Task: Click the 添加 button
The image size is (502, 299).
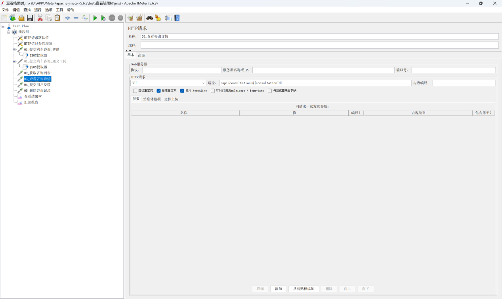Action: [x=279, y=289]
